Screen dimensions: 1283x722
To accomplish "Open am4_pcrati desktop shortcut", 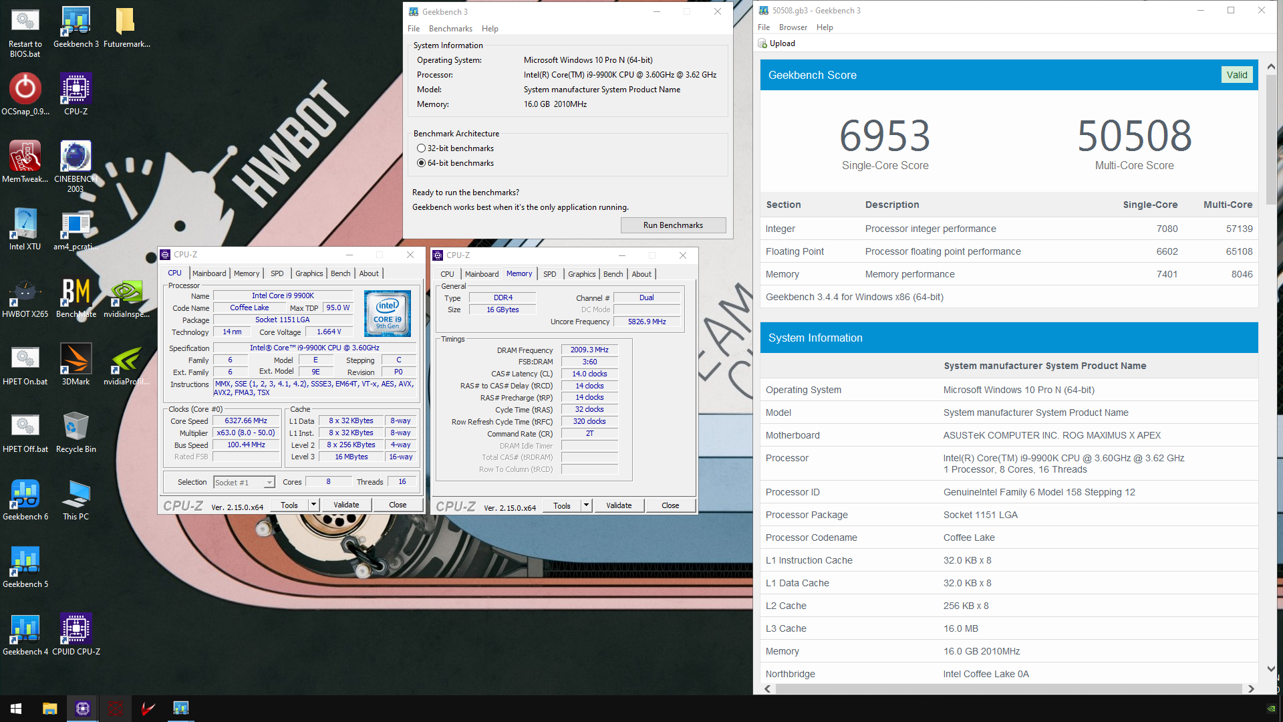I will 76,229.
